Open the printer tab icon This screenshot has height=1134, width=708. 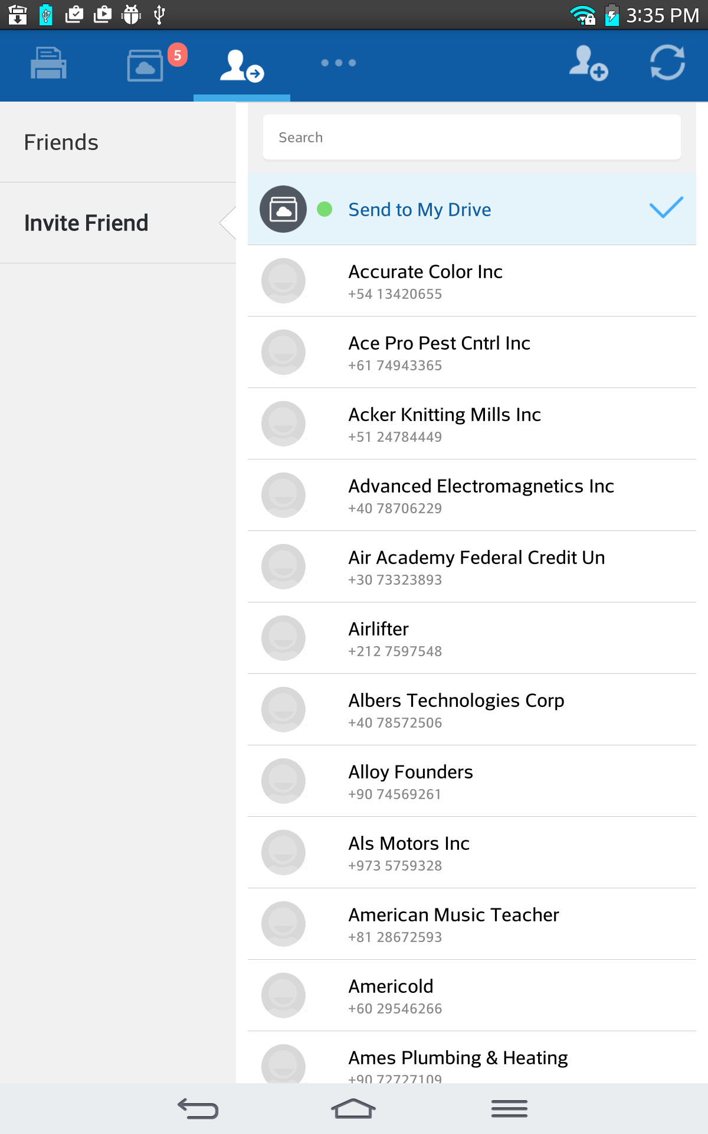[x=48, y=63]
